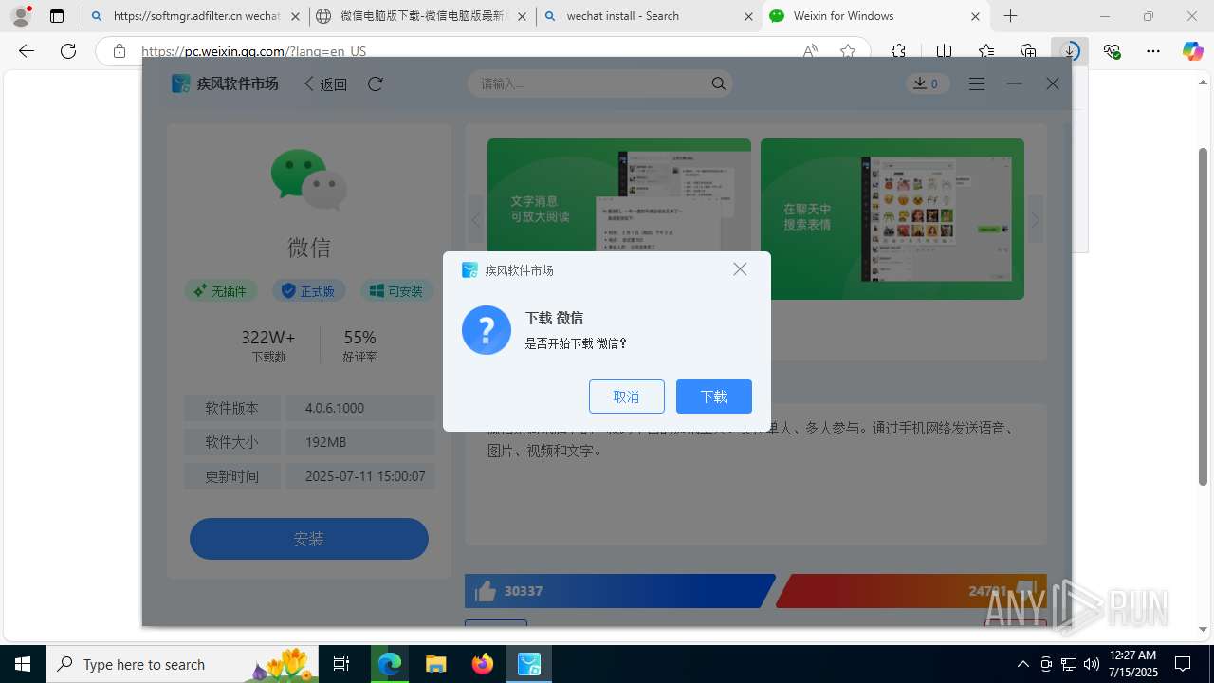The image size is (1214, 683).
Task: Click the taskbar search box
Action: click(x=182, y=664)
